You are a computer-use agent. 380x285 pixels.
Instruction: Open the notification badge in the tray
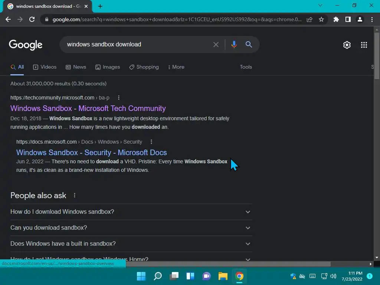369,276
